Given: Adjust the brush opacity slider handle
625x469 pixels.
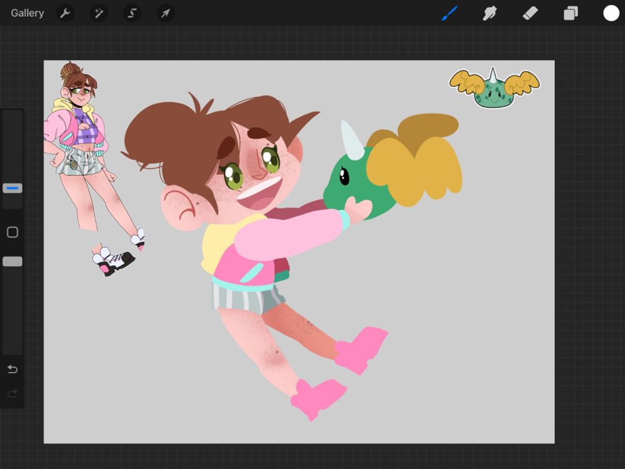Looking at the screenshot, I should point(12,261).
